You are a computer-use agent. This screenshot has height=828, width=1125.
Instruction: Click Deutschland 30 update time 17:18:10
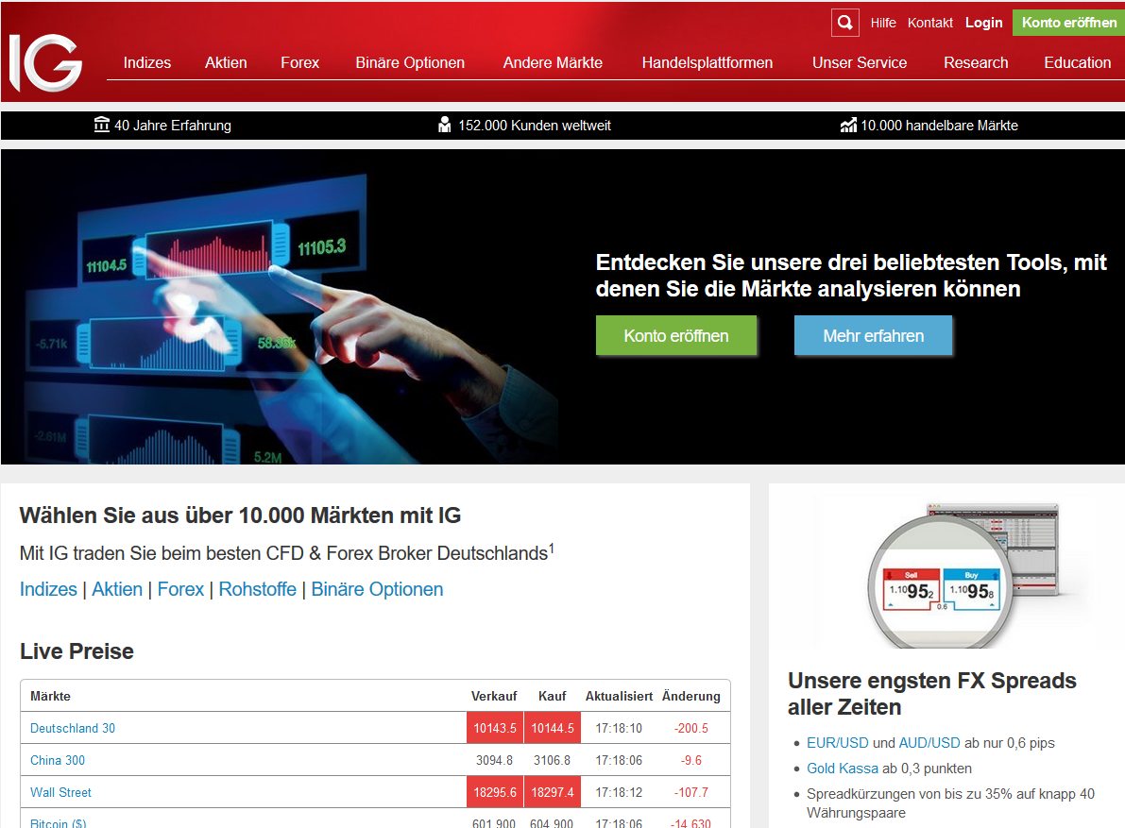[619, 728]
